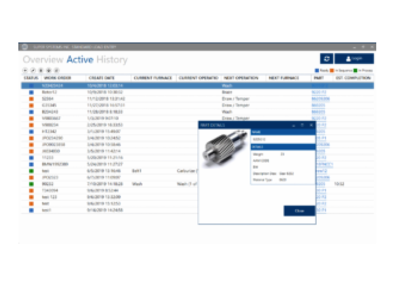Open part link in the row showing 10:32 completion
This screenshot has width=394, height=286.
pyautogui.click(x=321, y=184)
